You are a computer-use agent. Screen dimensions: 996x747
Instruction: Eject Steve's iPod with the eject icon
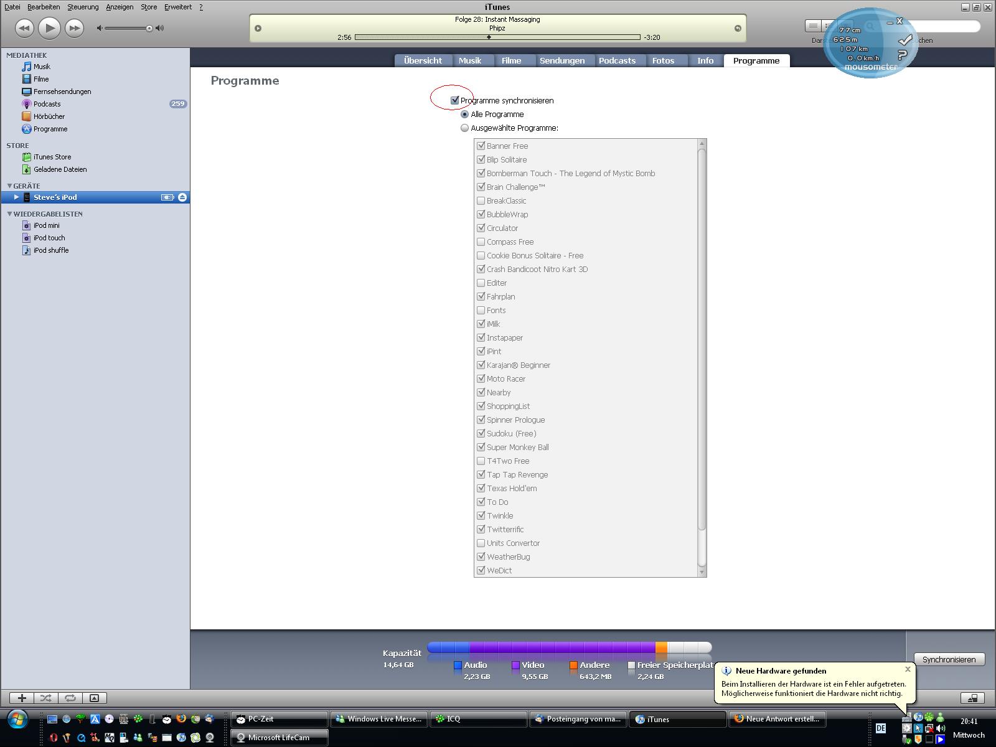tap(182, 197)
